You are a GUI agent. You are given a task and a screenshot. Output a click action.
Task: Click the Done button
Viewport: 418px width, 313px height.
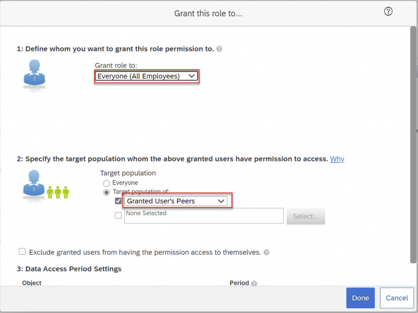(360, 298)
